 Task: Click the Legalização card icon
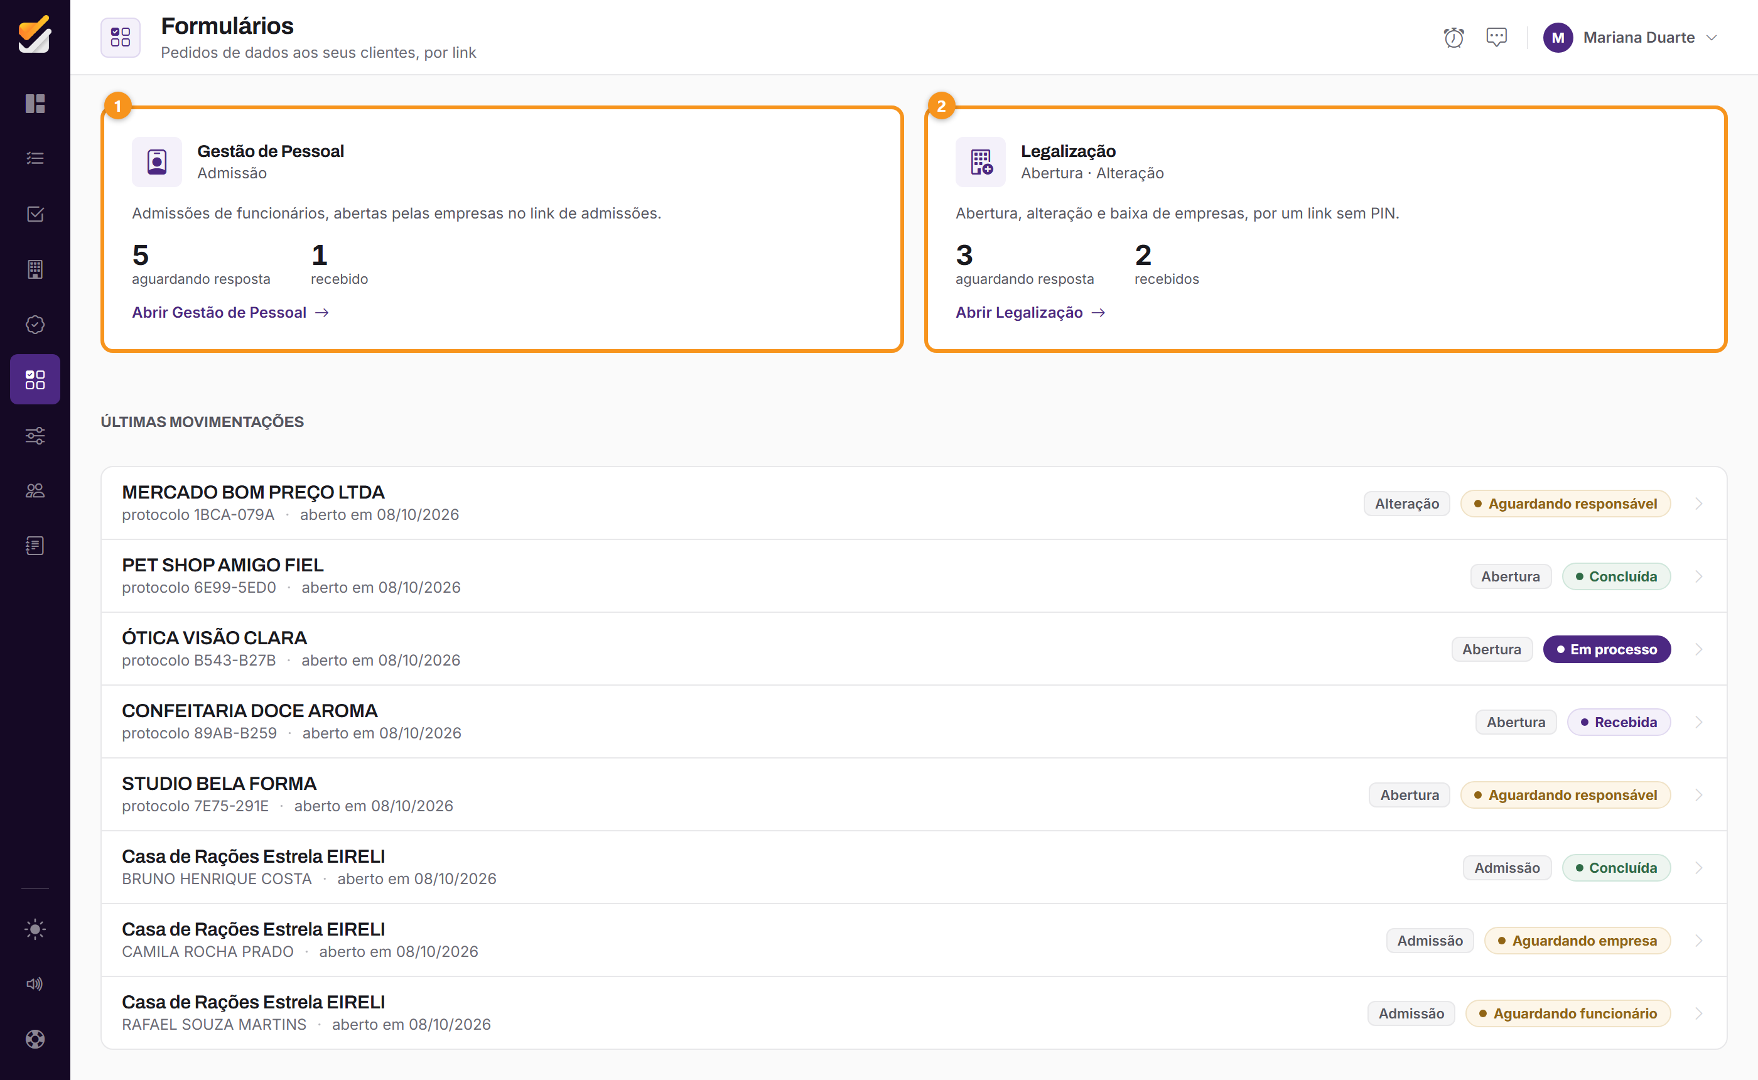point(980,161)
